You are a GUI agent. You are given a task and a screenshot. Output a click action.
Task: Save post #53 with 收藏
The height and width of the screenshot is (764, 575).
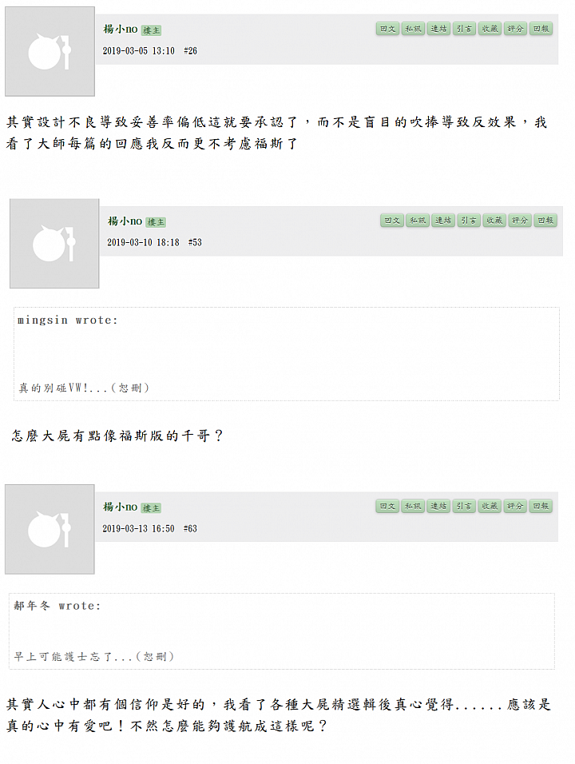[x=494, y=221]
